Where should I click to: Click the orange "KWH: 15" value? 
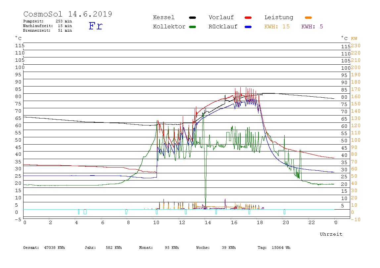coord(277,27)
